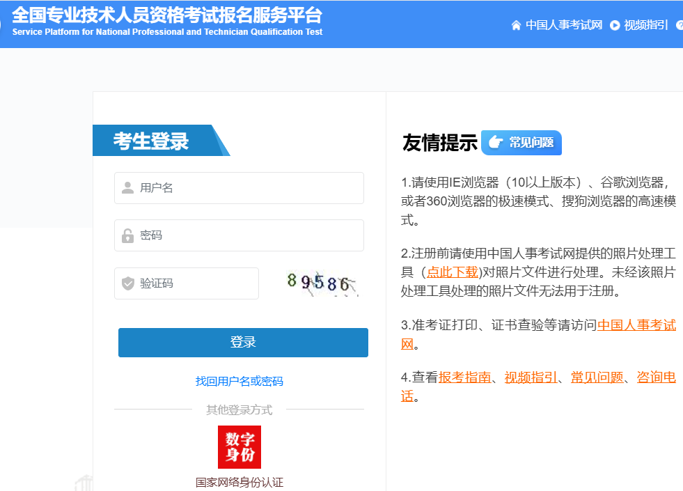Open the 视频指引 link in tip 4
This screenshot has width=683, height=491.
pos(531,377)
